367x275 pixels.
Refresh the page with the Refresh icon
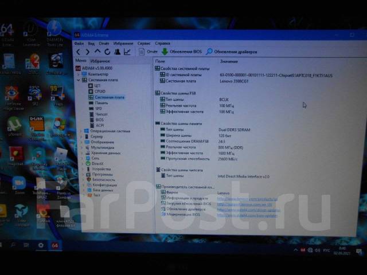[x=107, y=52]
